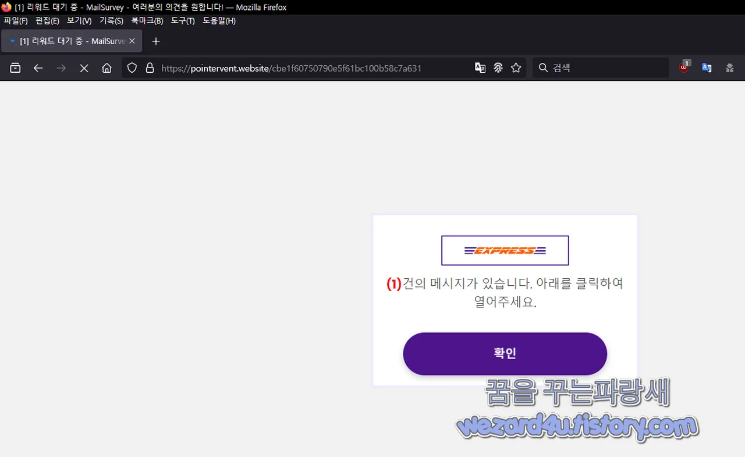The image size is (745, 457).
Task: Click the purple 확인 button
Action: (x=505, y=354)
